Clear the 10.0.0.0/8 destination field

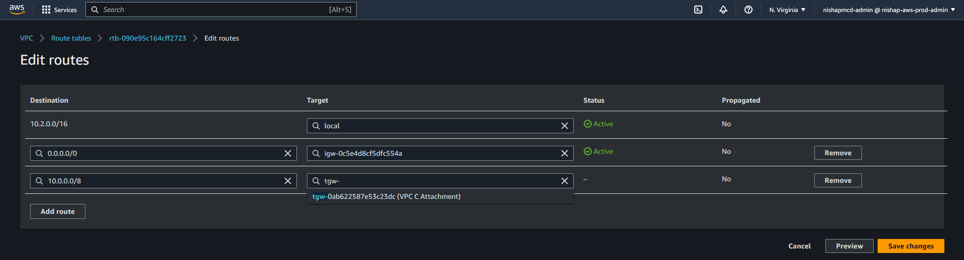287,181
